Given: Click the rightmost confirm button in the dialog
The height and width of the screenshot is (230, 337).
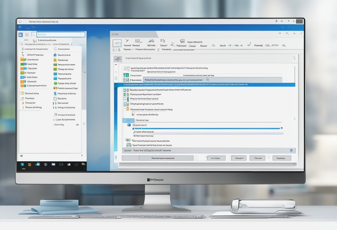Looking at the screenshot, I should (x=281, y=158).
